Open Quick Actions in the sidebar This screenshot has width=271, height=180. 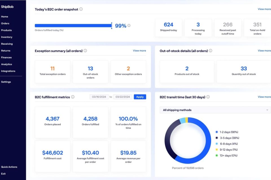coord(9,167)
